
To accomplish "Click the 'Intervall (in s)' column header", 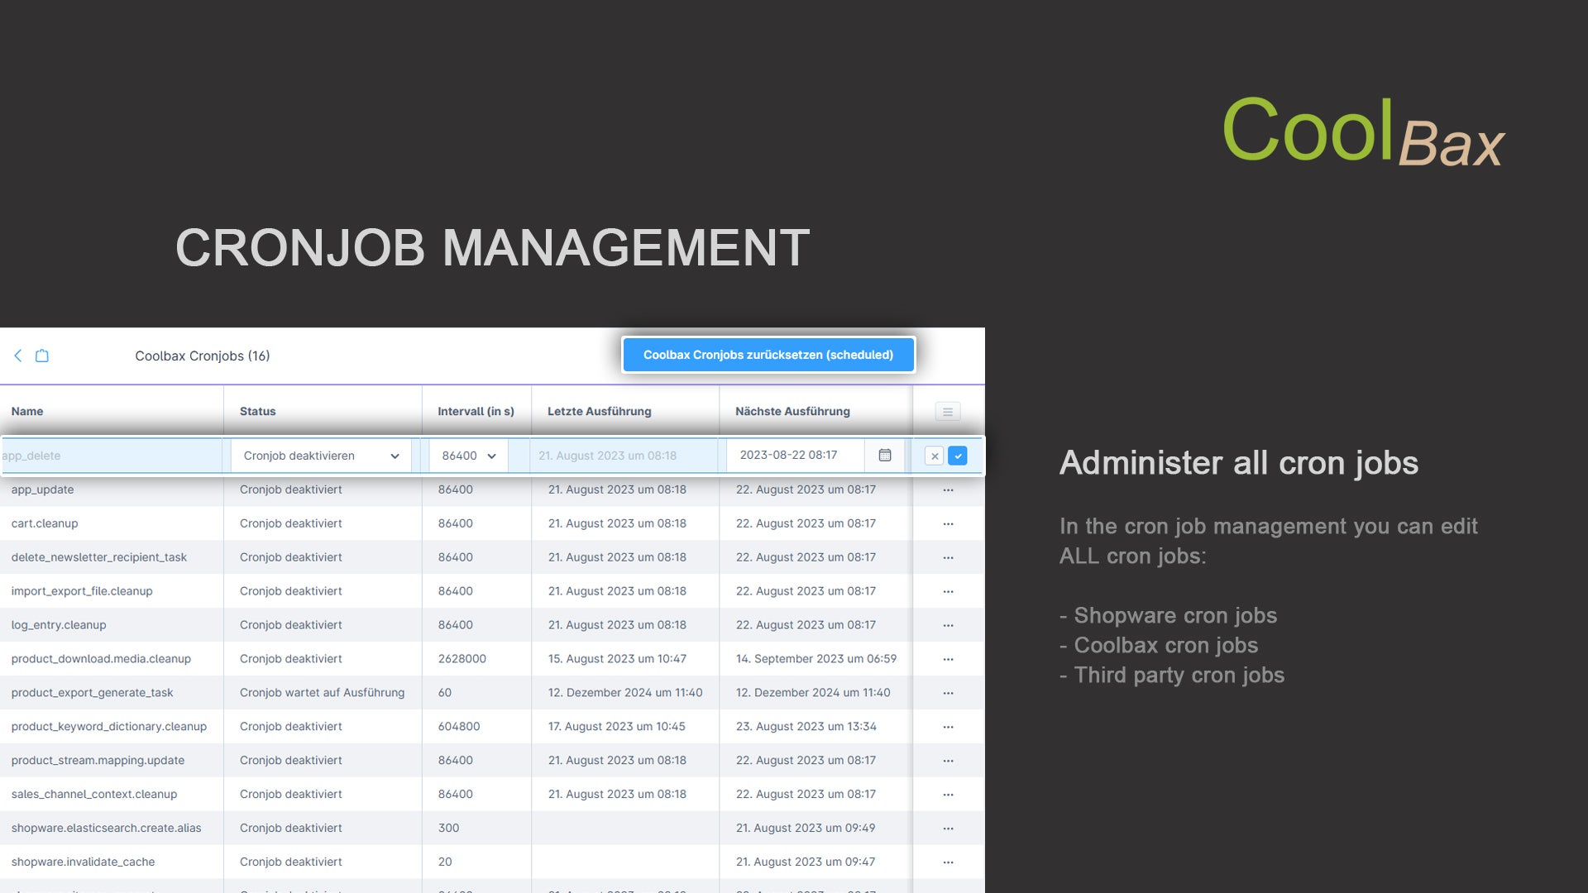I will point(476,411).
